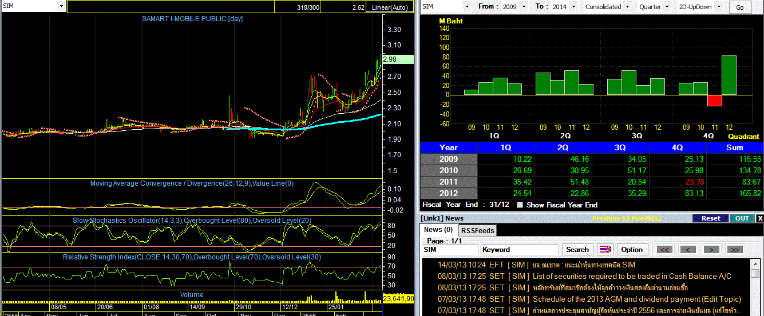
Task: Click the SIM symbol field in the news search
Action: [450, 250]
